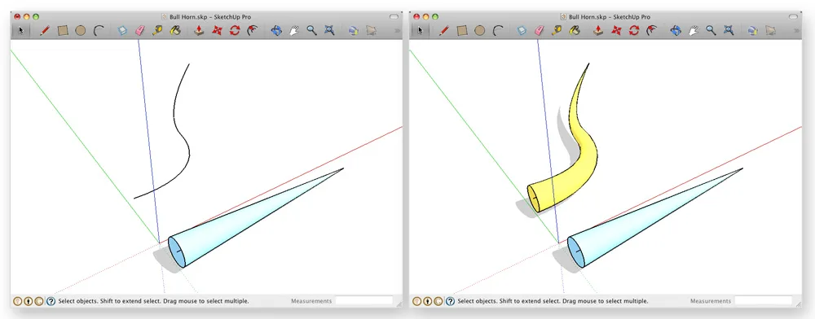
Task: Click the Measurements input field in left window
Action: click(x=363, y=301)
